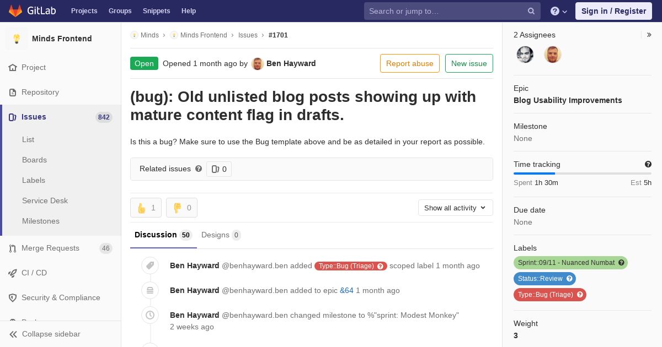Click sidebar Type::Bug (Triage) help icon
This screenshot has width=662, height=347.
tap(580, 295)
